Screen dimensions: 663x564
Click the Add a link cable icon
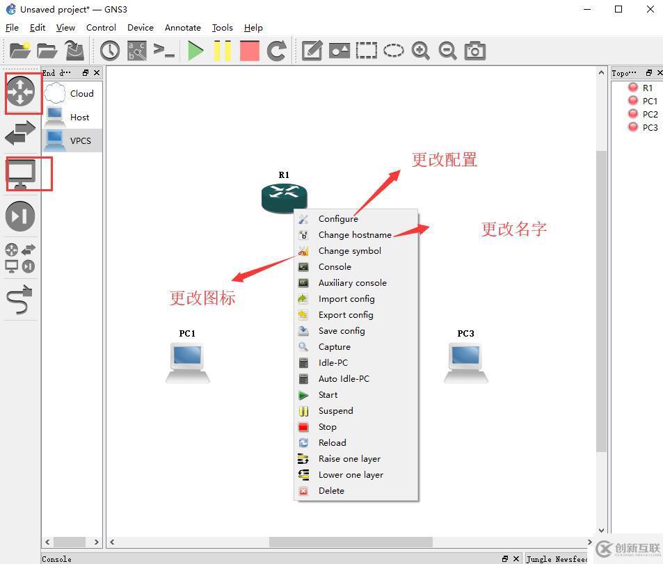pyautogui.click(x=20, y=300)
